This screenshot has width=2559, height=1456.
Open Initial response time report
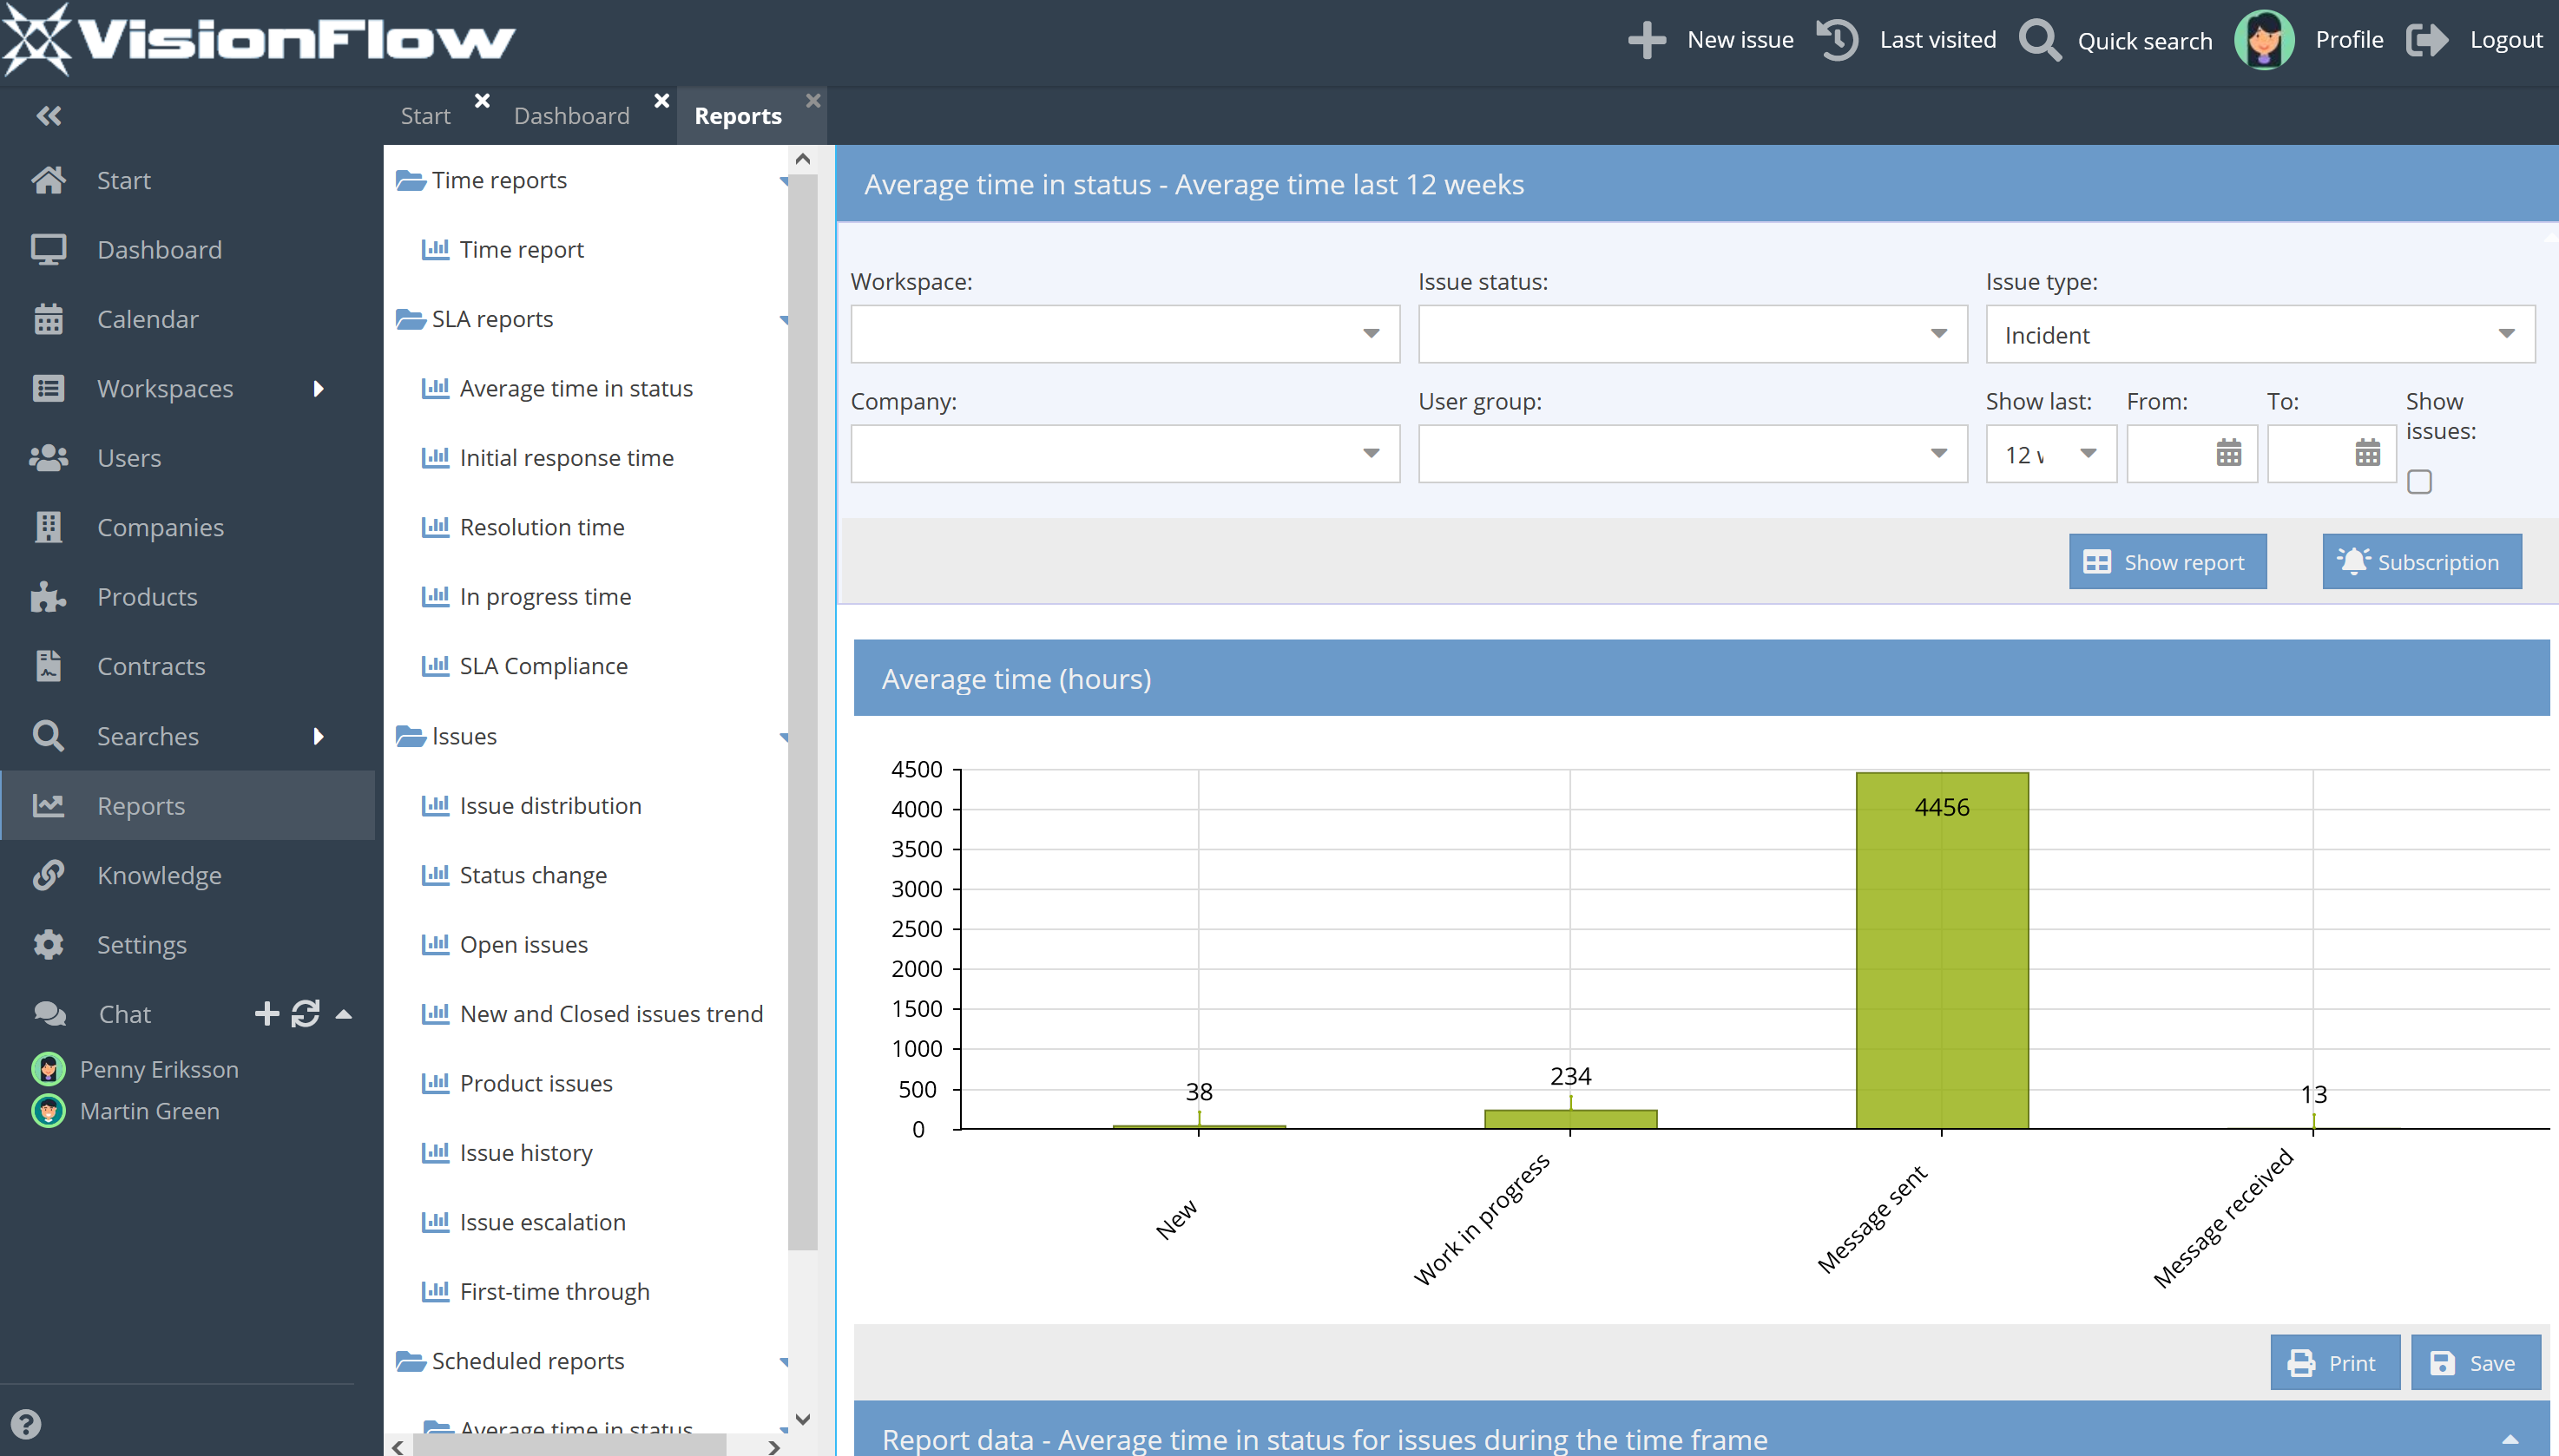pos(566,458)
